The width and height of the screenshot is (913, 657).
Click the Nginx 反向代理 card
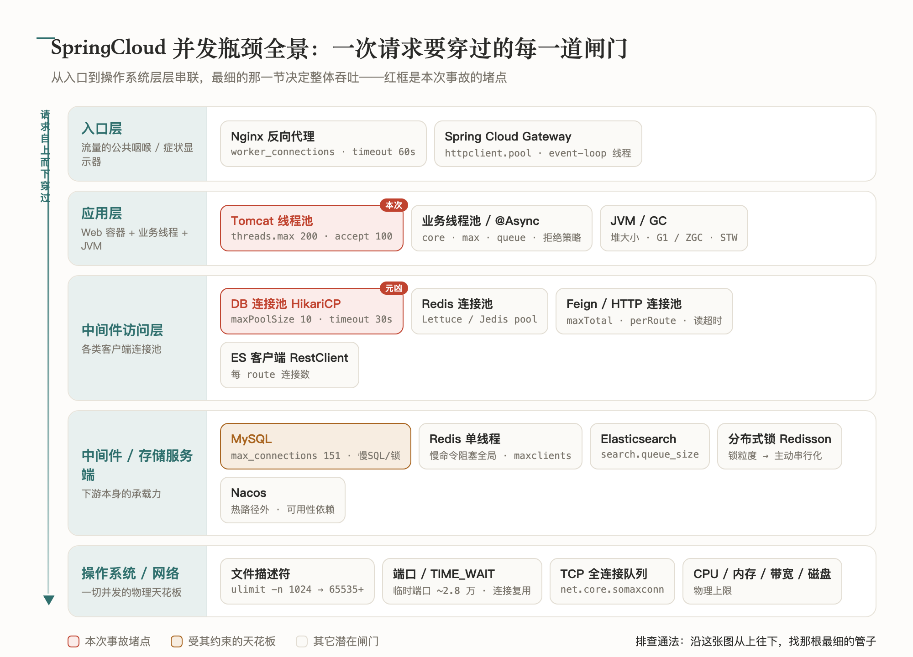[x=323, y=144]
